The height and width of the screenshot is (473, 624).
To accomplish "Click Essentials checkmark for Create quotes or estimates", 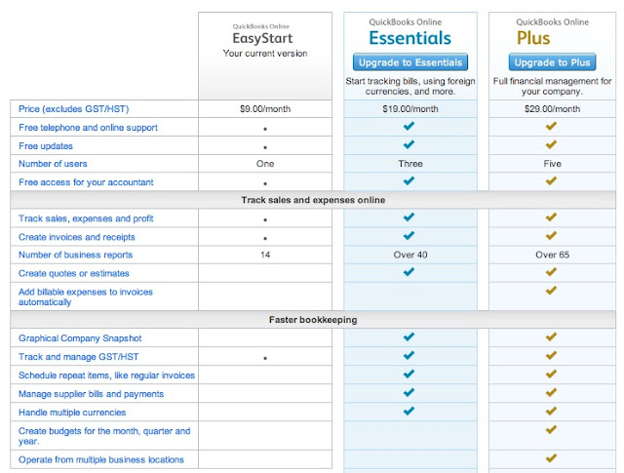I will (409, 273).
